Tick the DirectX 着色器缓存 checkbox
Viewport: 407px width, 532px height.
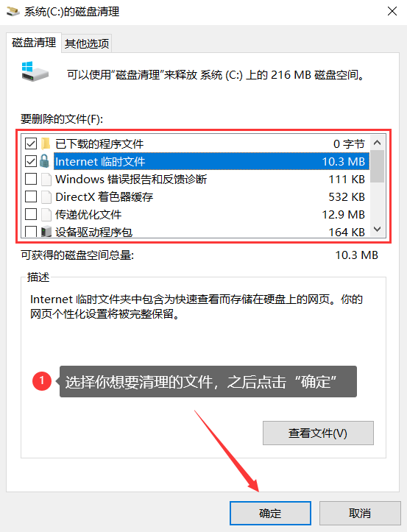pyautogui.click(x=31, y=196)
